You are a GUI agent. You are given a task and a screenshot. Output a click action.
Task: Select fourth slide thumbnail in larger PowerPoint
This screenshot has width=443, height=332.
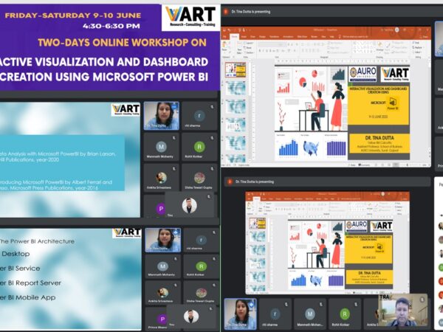click(x=236, y=125)
